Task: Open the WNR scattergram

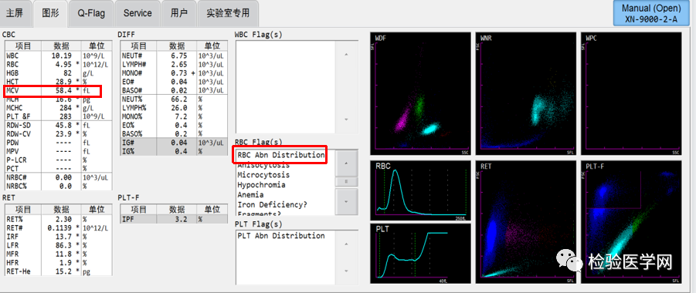Action: click(526, 94)
